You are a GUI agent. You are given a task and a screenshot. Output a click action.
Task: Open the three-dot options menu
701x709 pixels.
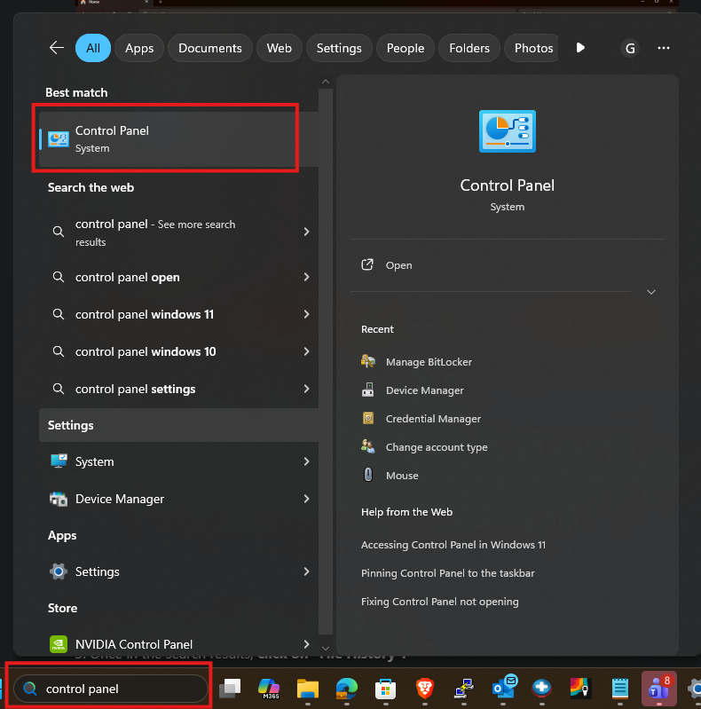(x=664, y=48)
